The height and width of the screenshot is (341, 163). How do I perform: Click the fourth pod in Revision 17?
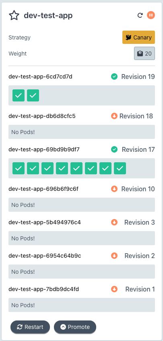pos(62,168)
